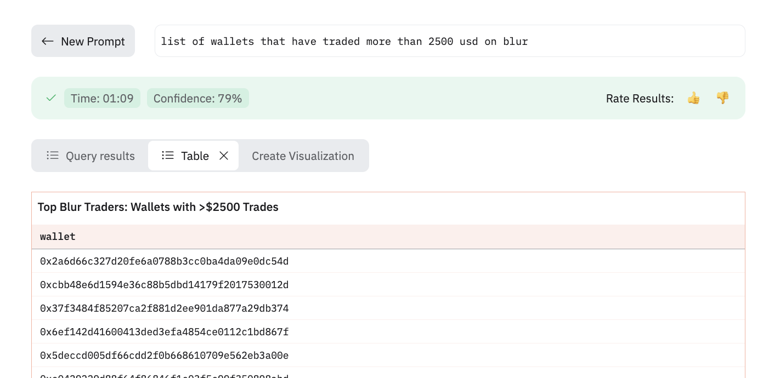Click the list icon beside Query results

pyautogui.click(x=53, y=156)
